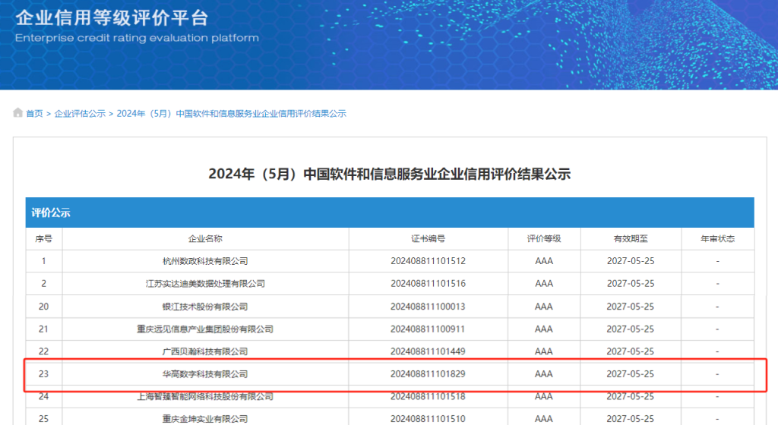Open the 首页 breadcrumb link
Screen dimensions: 778x425
click(x=34, y=113)
